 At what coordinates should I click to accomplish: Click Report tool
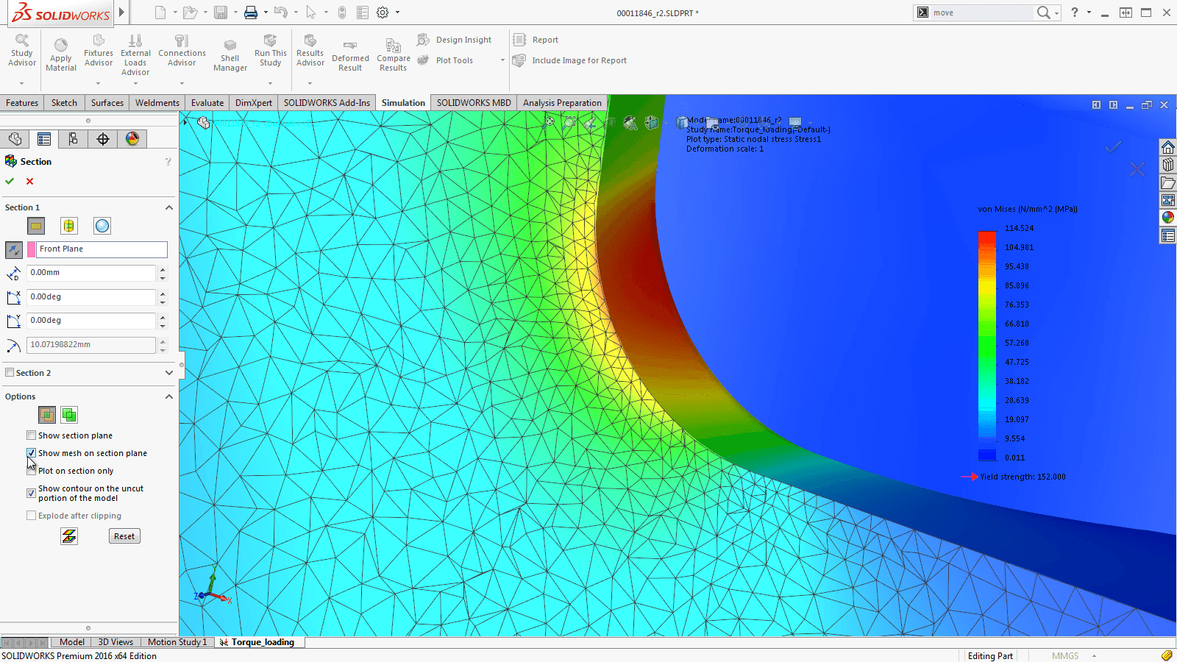tap(536, 40)
